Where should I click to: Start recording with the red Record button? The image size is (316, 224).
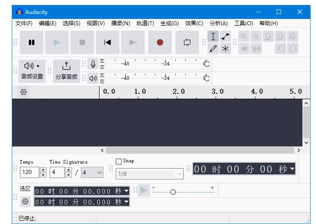pos(160,42)
